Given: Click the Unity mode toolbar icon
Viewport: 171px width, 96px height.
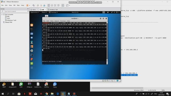Looking at the screenshot, I should click(59, 5).
